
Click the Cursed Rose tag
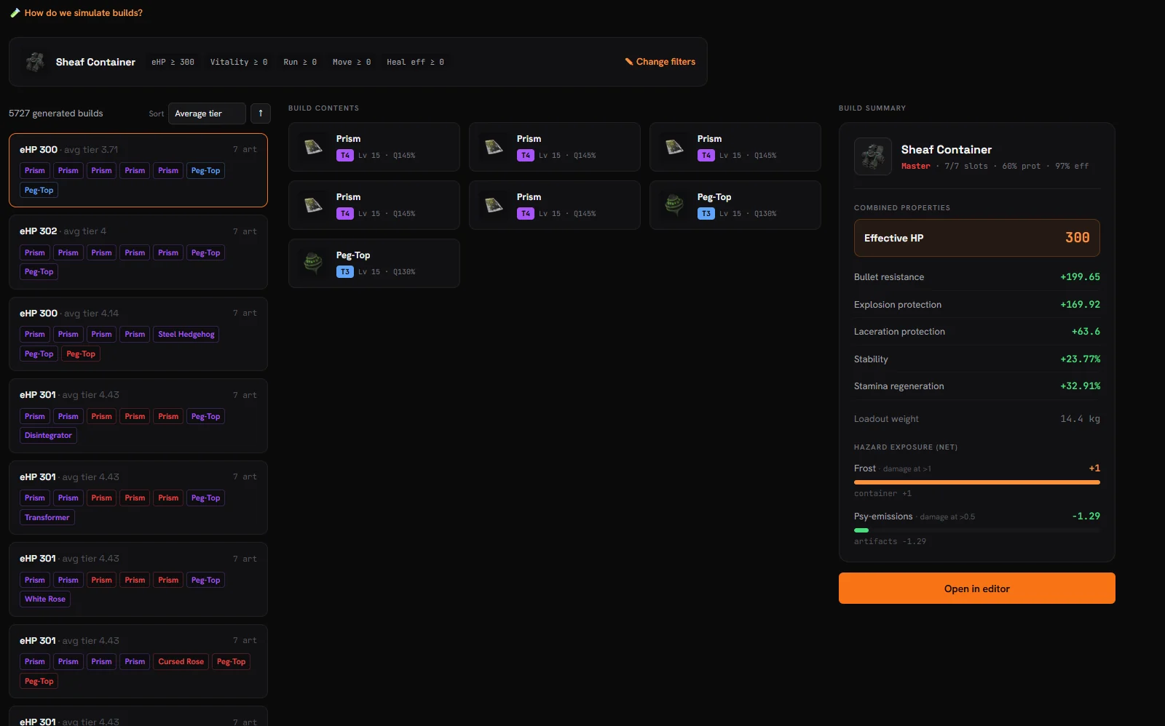click(x=181, y=662)
